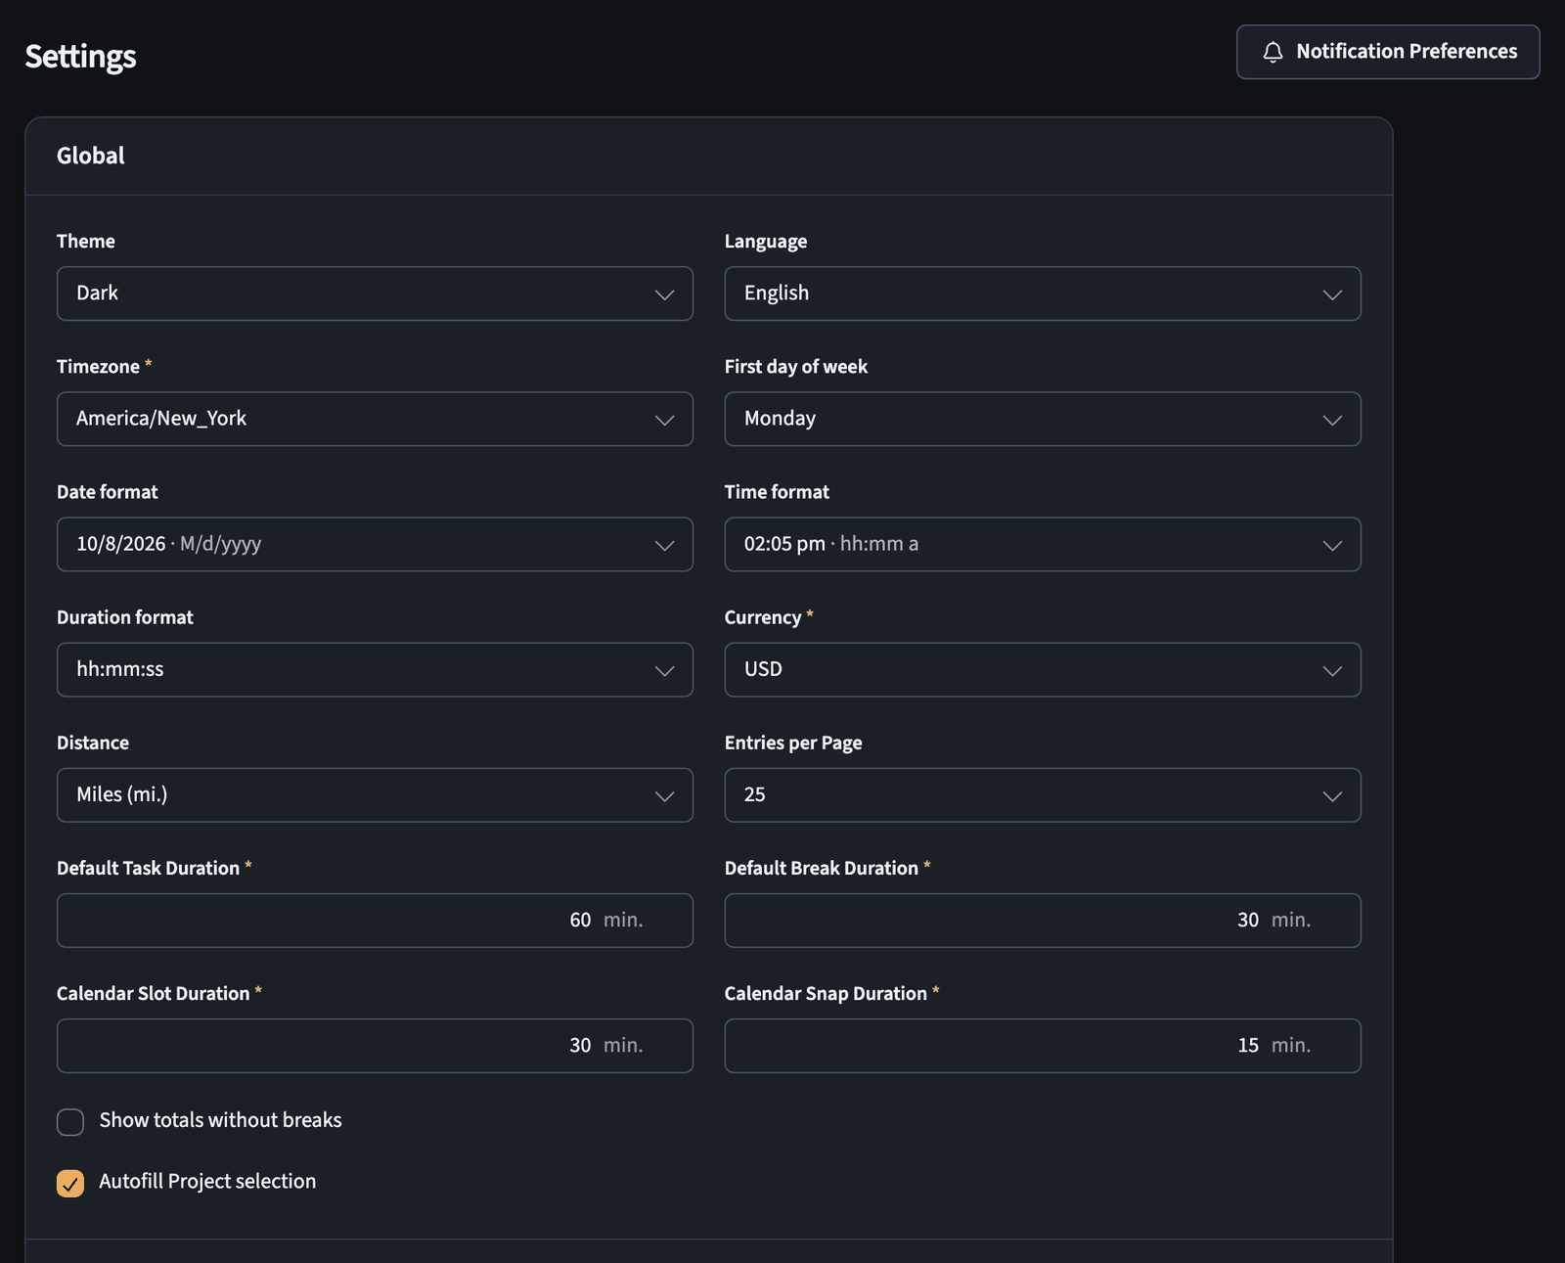Click the 'Calendar Snap Duration' label
Screen dimensions: 1565x1263
coord(826,993)
